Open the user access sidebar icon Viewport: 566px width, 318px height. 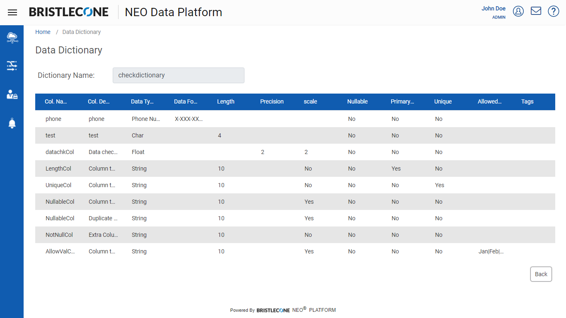(x=12, y=94)
